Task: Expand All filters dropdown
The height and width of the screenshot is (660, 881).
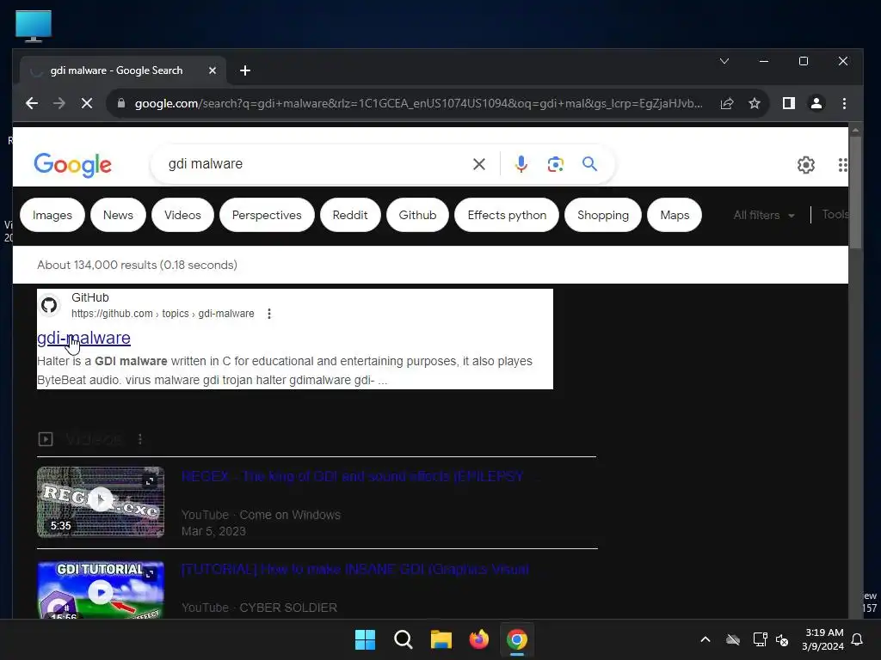Action: point(764,215)
